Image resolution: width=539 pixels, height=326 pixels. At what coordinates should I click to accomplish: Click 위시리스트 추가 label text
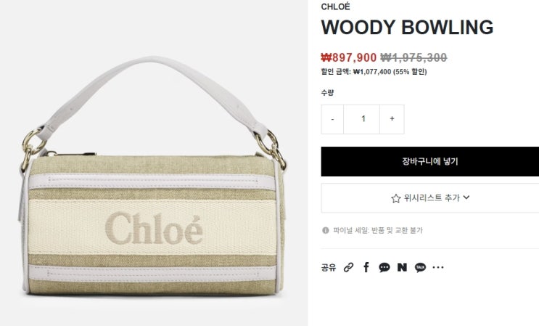[432, 197]
